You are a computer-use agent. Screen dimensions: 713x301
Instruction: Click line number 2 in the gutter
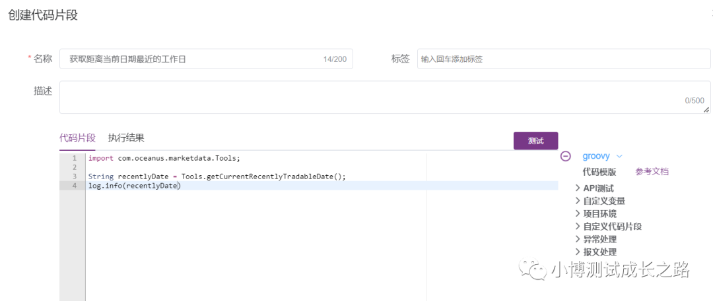point(75,167)
